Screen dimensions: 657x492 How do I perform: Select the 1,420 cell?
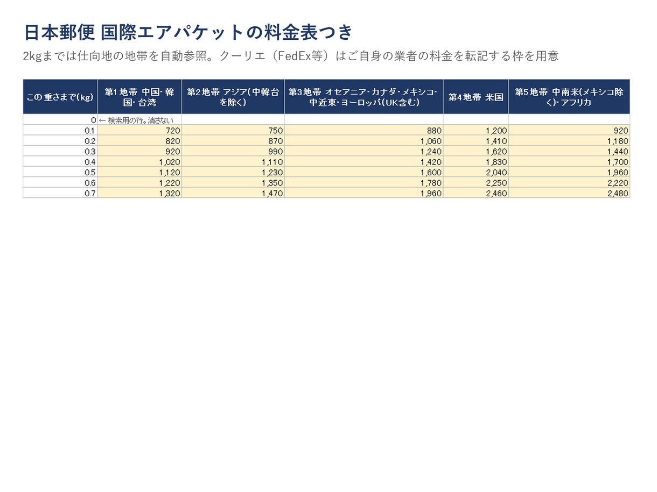coord(364,162)
